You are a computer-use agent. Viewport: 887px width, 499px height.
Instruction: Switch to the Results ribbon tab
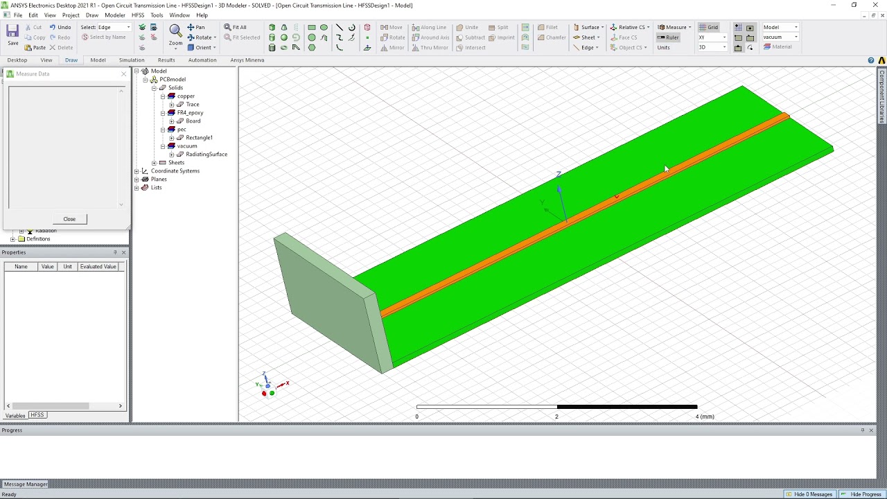pos(166,60)
